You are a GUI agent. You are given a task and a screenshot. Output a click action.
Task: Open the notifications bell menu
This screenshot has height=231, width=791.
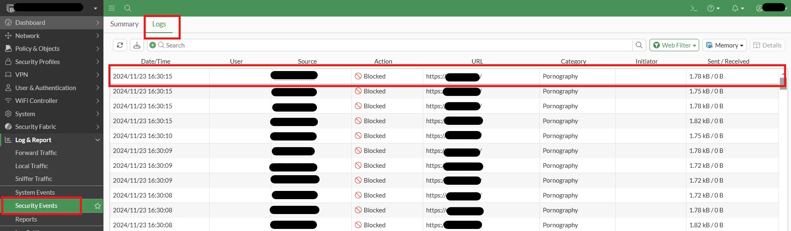pos(738,8)
